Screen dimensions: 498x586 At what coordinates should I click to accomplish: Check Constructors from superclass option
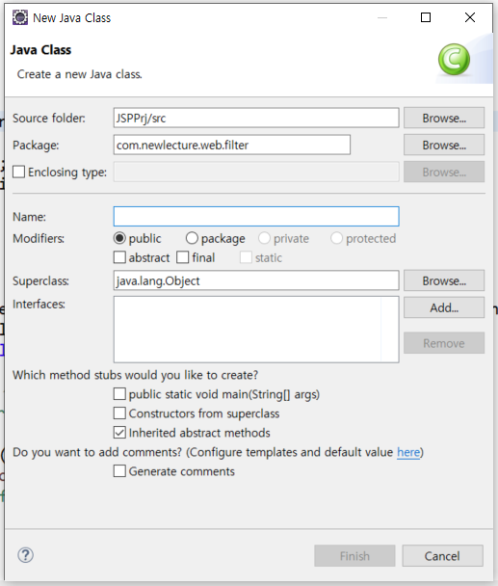point(119,413)
